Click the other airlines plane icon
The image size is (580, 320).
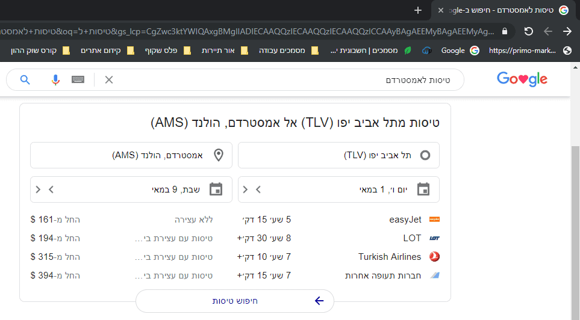434,275
